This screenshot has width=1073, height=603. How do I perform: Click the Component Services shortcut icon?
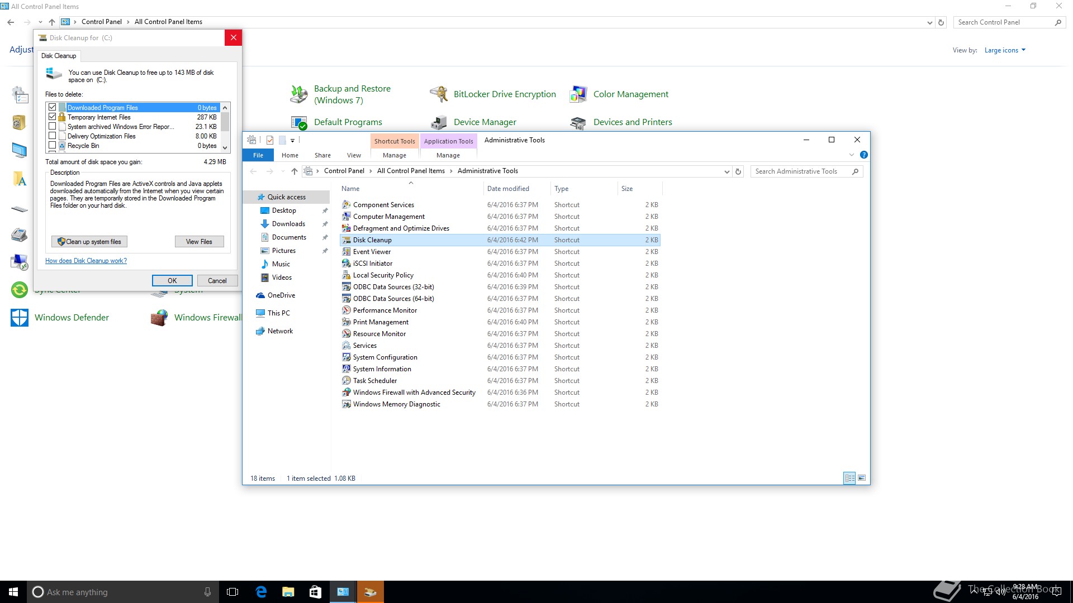346,205
